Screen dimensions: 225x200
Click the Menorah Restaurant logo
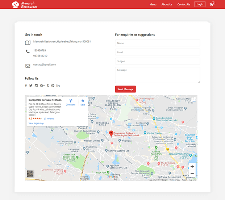click(x=25, y=5)
